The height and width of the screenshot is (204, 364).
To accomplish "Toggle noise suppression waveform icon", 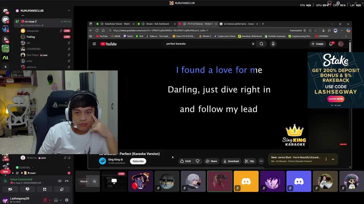I will click(60, 181).
